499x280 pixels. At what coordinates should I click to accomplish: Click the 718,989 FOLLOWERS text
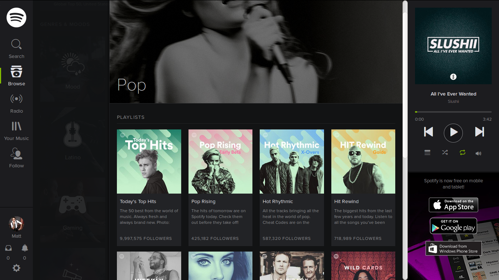pos(358,238)
